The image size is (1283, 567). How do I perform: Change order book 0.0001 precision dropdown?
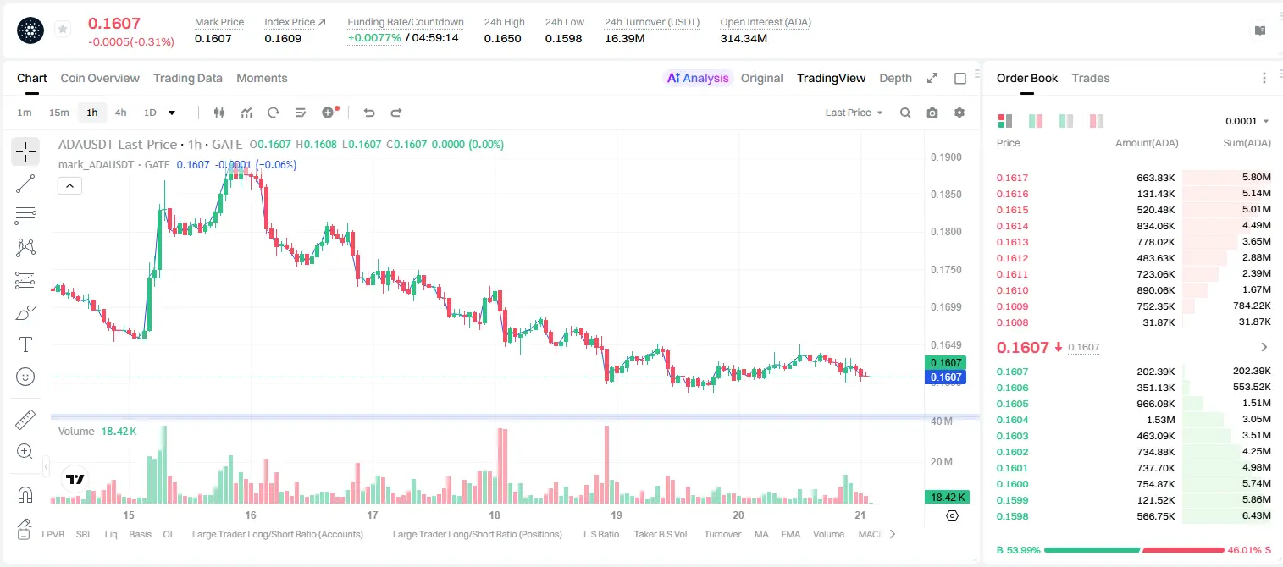(x=1247, y=121)
